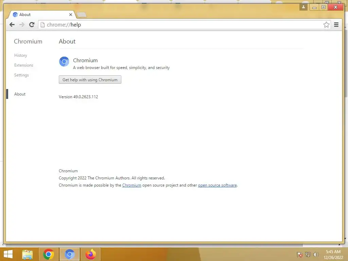Viewport: 348px width, 261px height.
Task: Launch Firefox from the taskbar
Action: click(90, 254)
